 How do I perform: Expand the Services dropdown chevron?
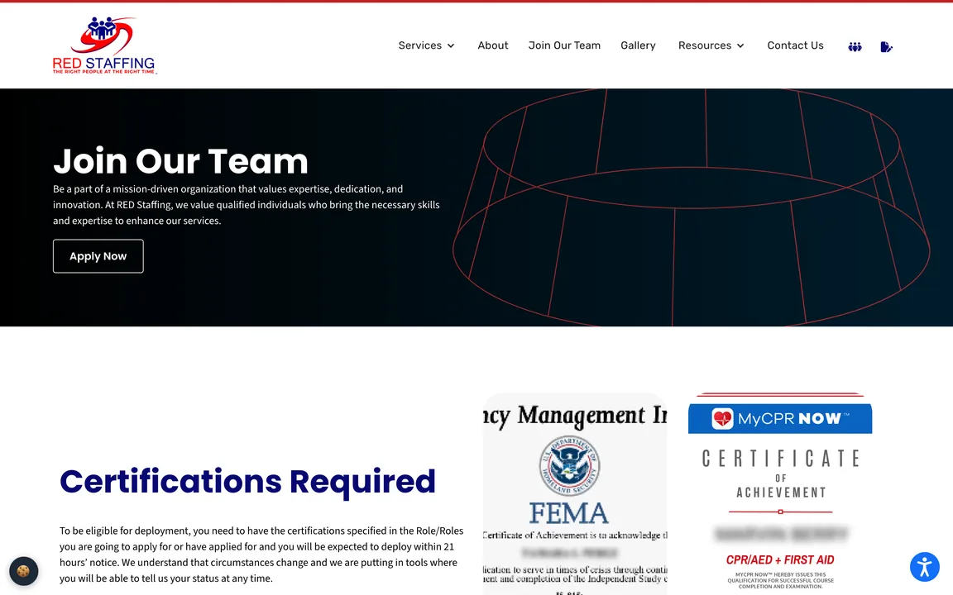tap(451, 45)
